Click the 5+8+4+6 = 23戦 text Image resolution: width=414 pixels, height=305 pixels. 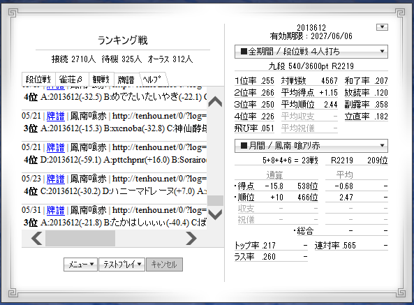pyautogui.click(x=290, y=160)
